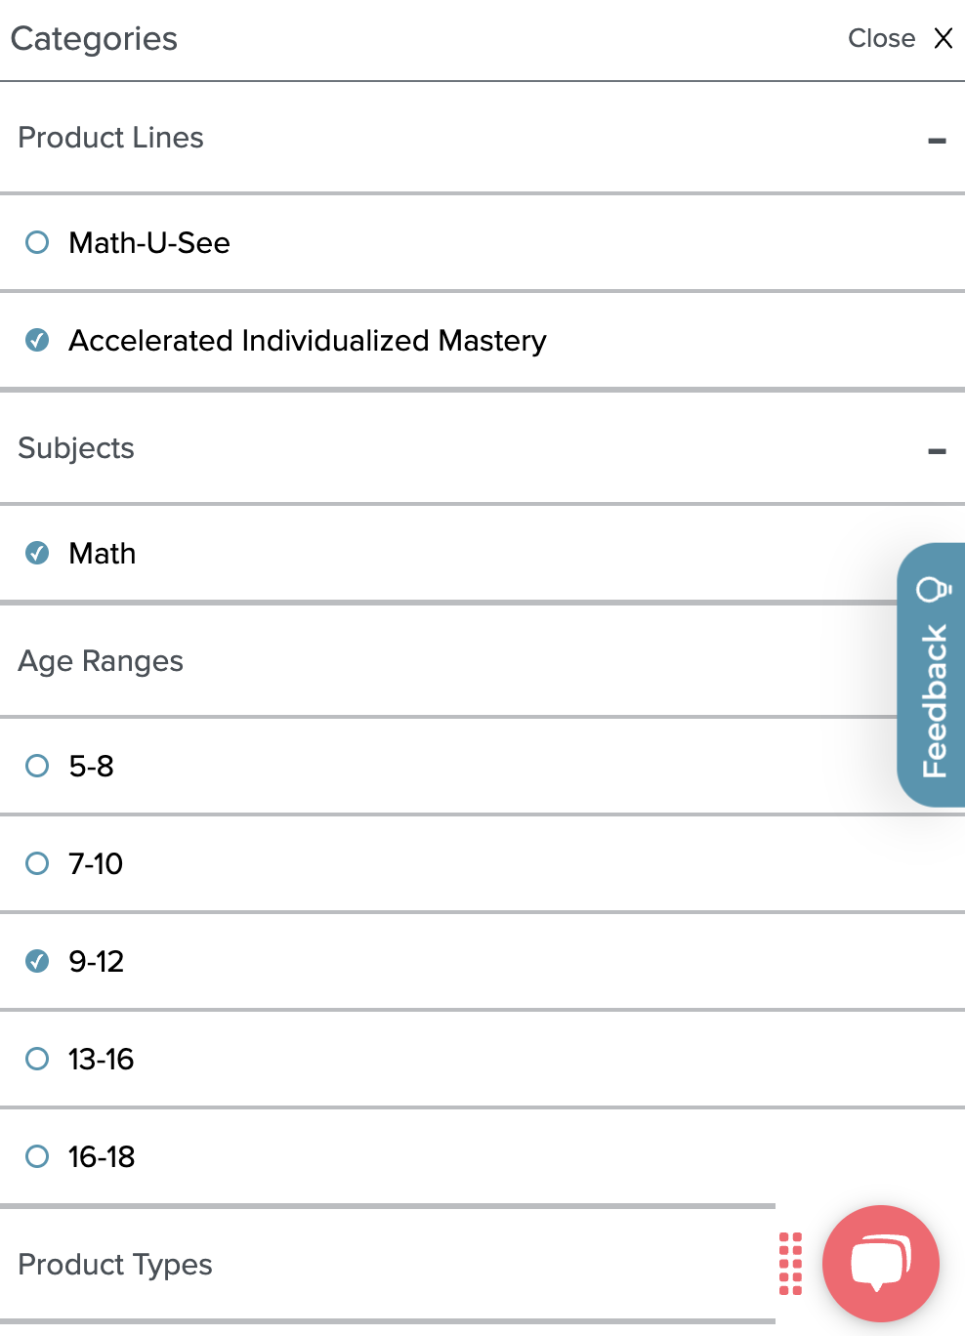Expand the Product Types section
This screenshot has width=965, height=1336.
(388, 1264)
